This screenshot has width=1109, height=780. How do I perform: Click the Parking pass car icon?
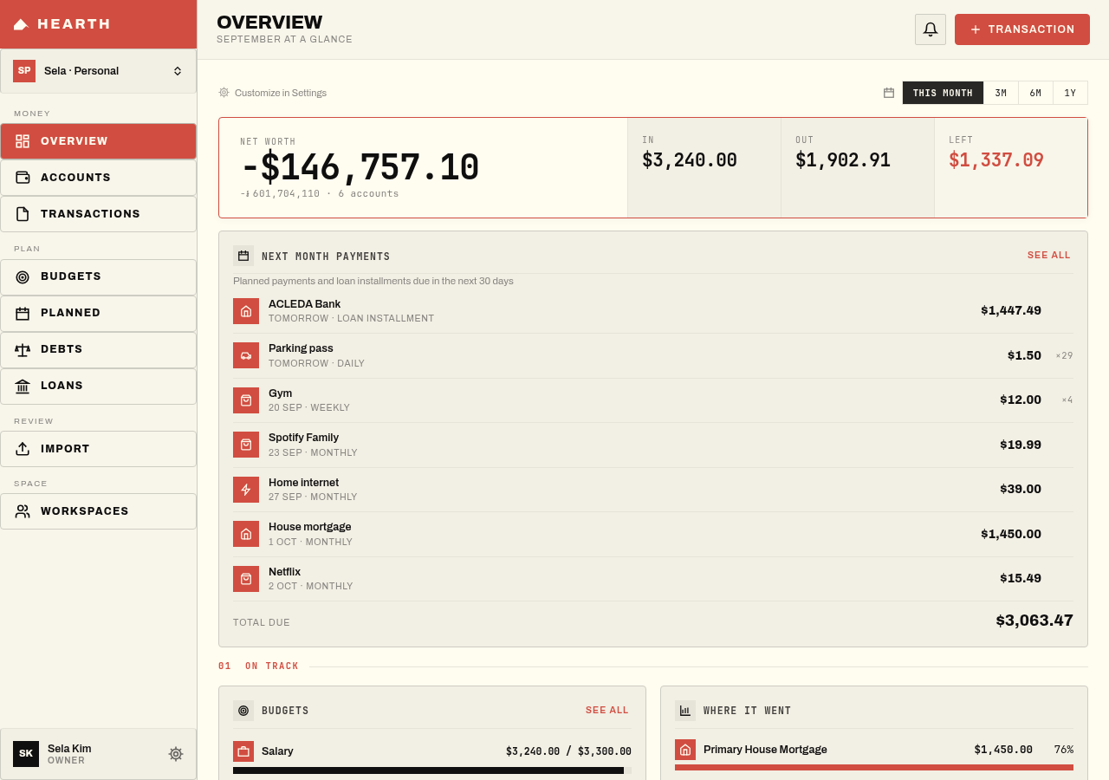click(x=246, y=355)
